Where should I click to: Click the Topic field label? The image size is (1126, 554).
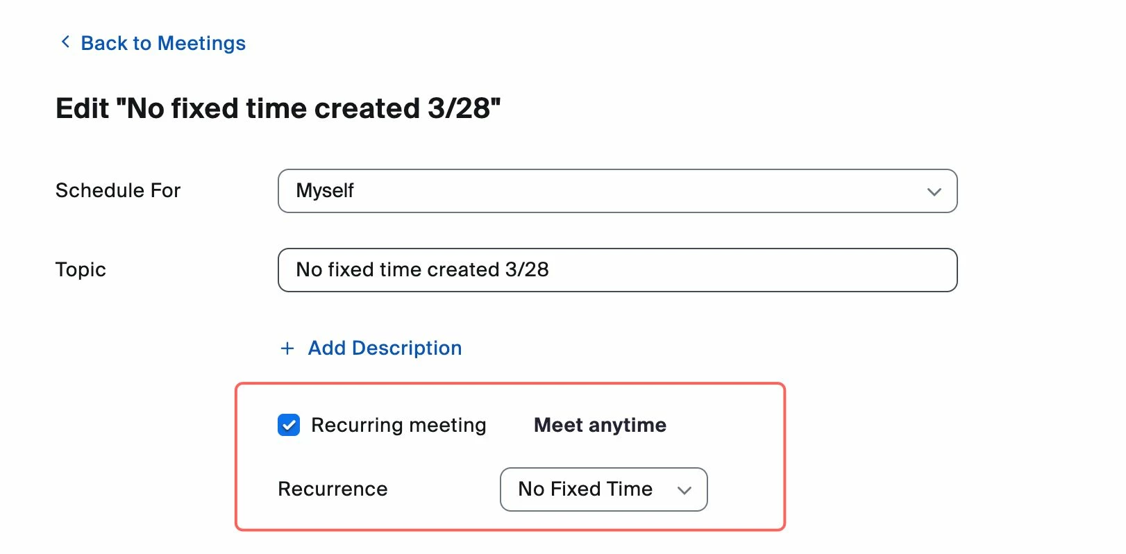(x=81, y=270)
